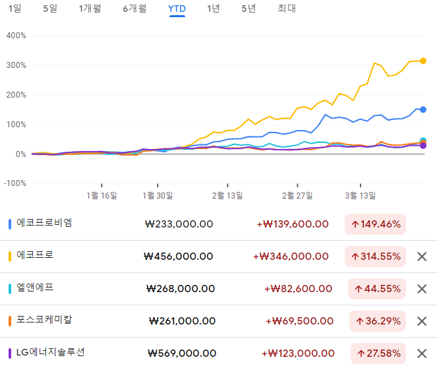Switch to the 6개월 range tab
Image resolution: width=439 pixels, height=368 pixels.
click(134, 9)
